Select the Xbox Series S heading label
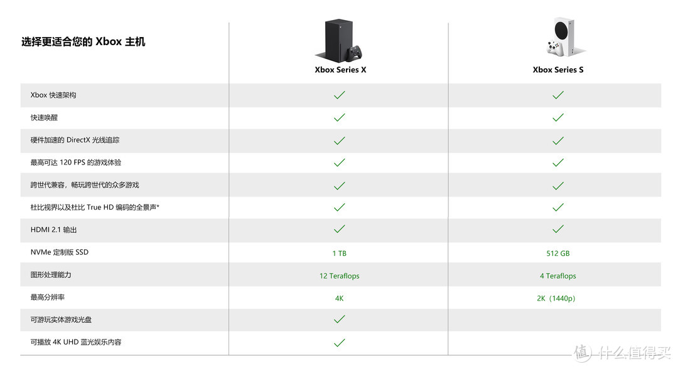The width and height of the screenshot is (678, 369). pos(558,70)
